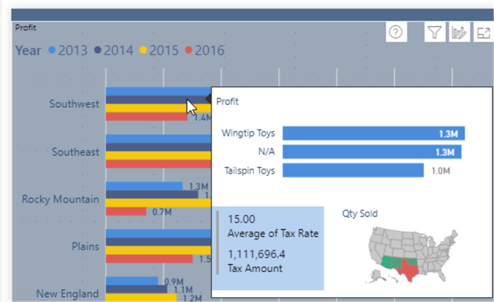Open the filter funnel icon
Image resolution: width=494 pixels, height=302 pixels.
tap(434, 32)
